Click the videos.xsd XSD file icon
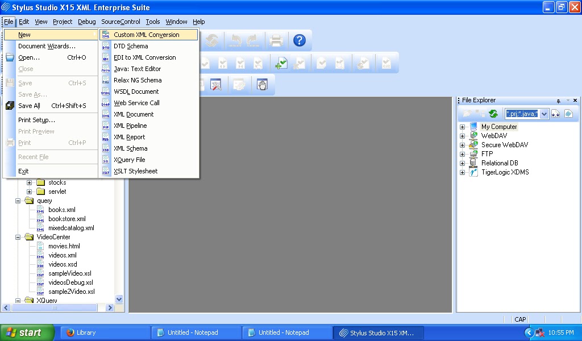 point(40,264)
